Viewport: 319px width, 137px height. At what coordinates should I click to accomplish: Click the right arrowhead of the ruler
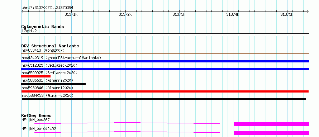coord(308,11)
